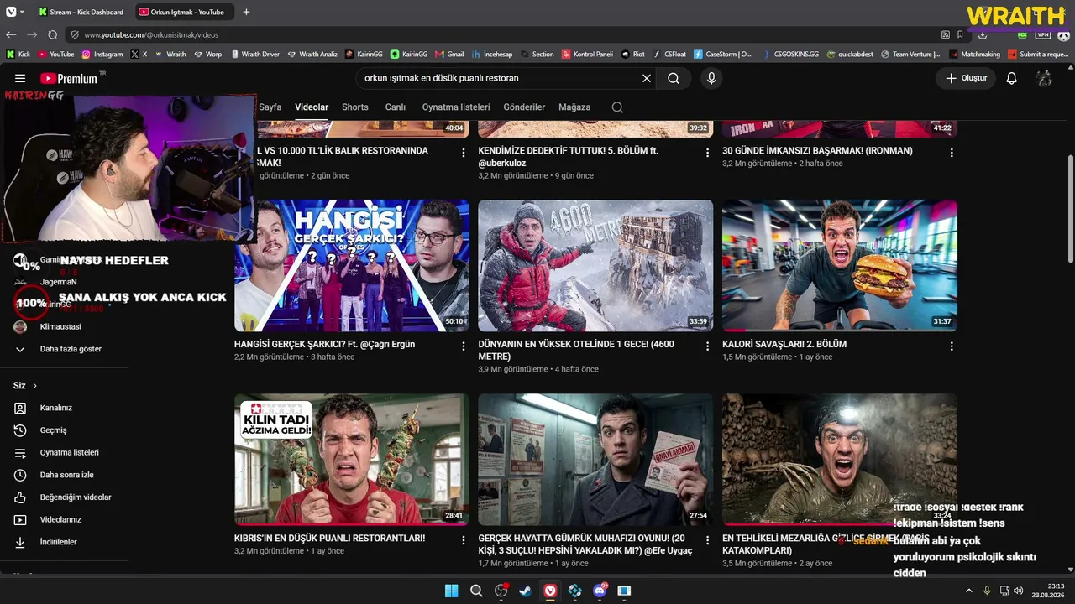The height and width of the screenshot is (604, 1075).
Task: Reload the current page
Action: (53, 34)
